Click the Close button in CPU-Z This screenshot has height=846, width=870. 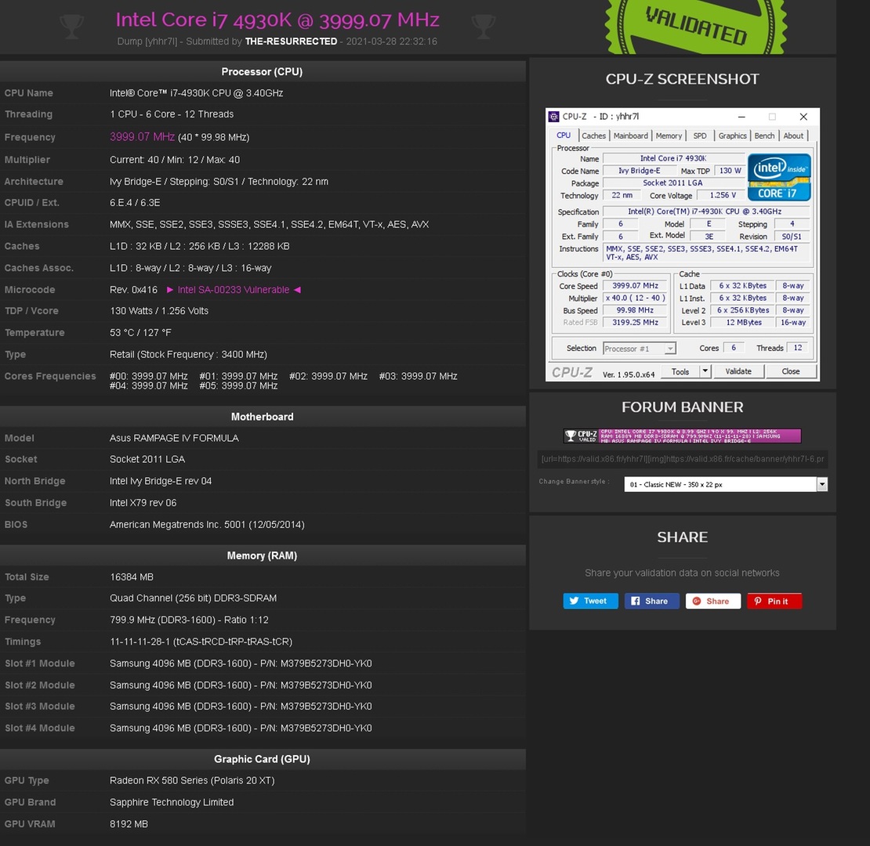click(790, 371)
